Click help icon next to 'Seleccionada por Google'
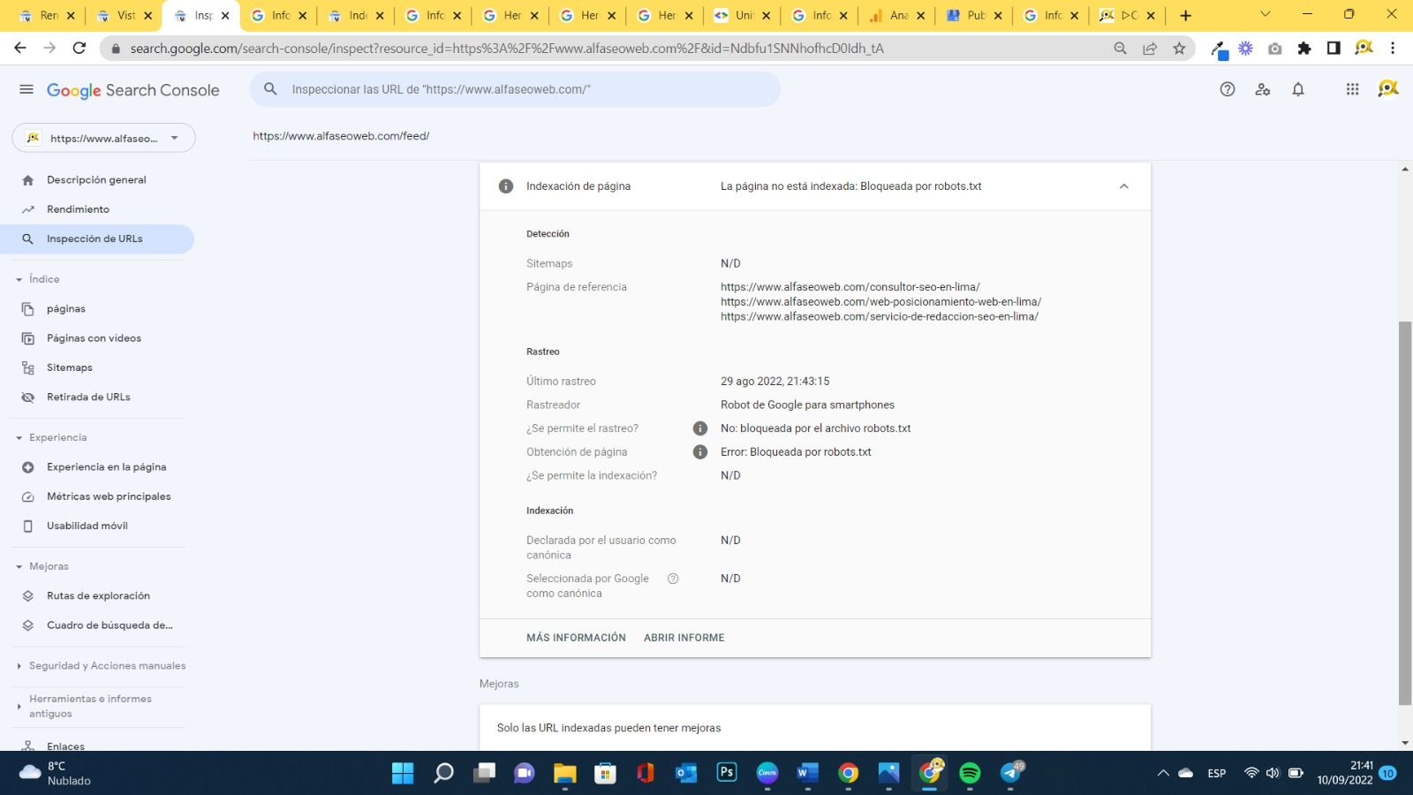 [x=673, y=579]
